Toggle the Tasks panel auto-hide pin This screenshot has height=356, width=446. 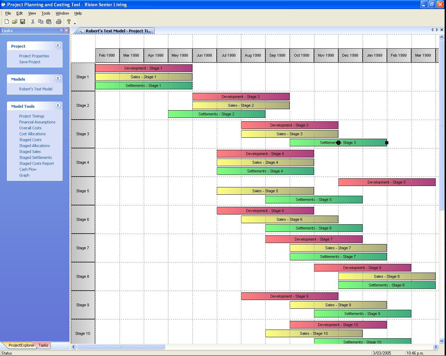pos(61,31)
